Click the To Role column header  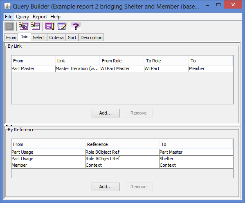(166, 61)
